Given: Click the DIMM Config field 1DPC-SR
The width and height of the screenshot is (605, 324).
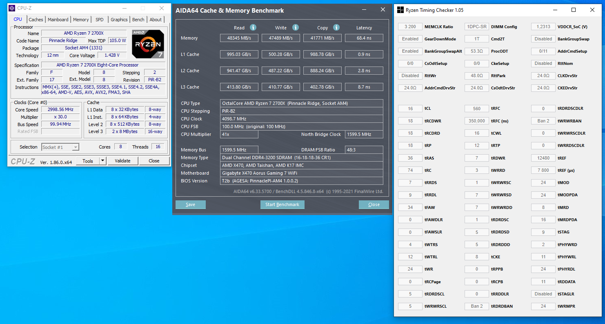Looking at the screenshot, I should pos(477,27).
